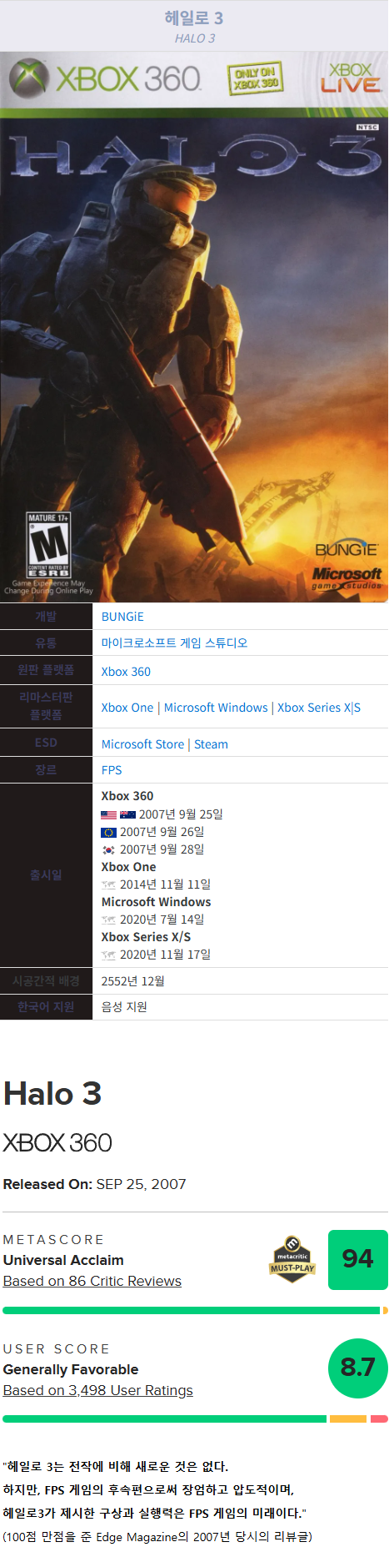389x1547 pixels.
Task: Open the Microsoft Store link
Action: coord(142,744)
